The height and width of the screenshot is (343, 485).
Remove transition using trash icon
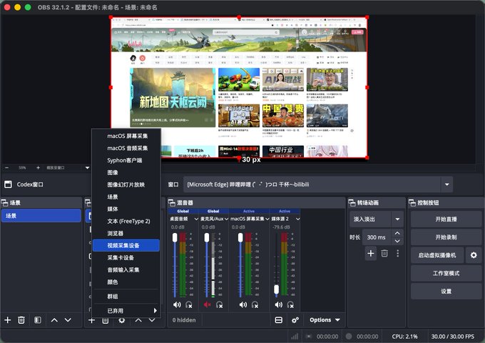click(x=384, y=254)
